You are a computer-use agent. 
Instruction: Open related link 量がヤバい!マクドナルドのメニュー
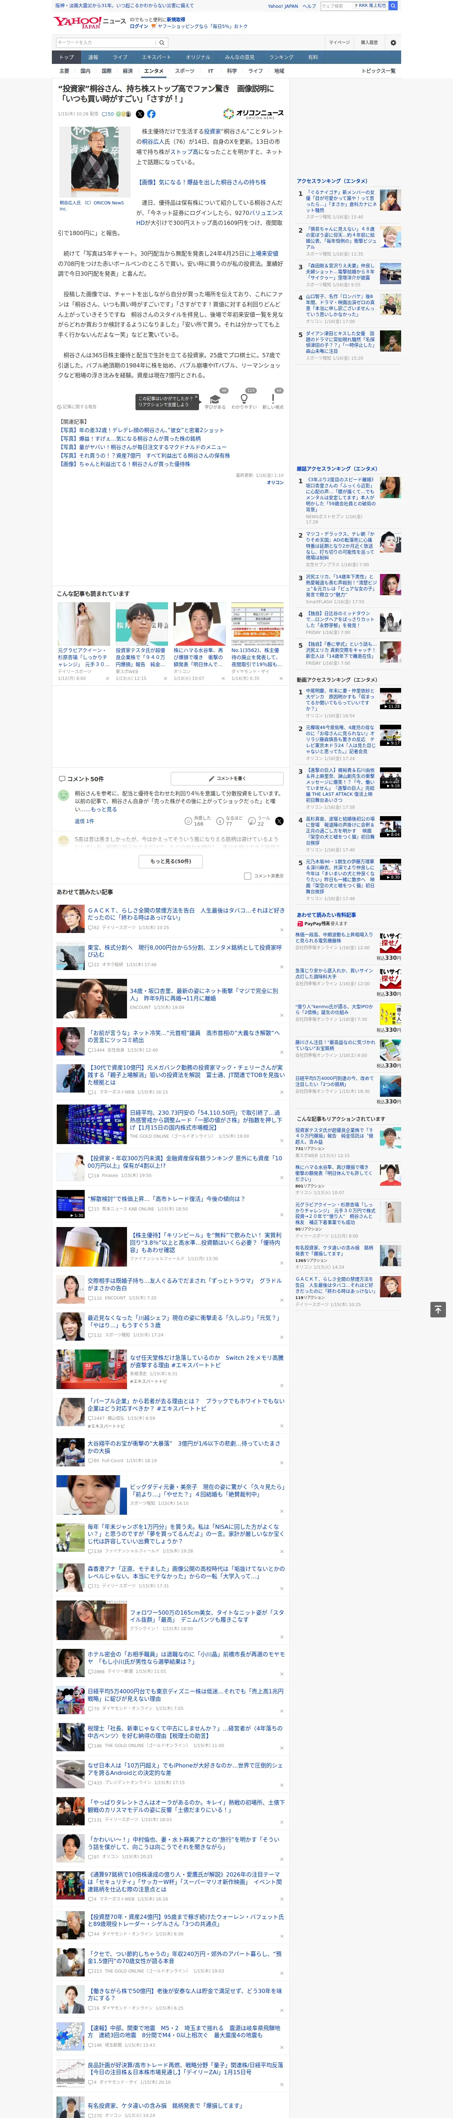141,447
